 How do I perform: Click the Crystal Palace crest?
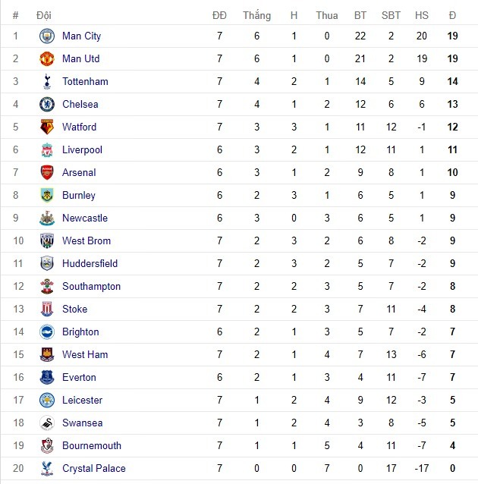(47, 468)
